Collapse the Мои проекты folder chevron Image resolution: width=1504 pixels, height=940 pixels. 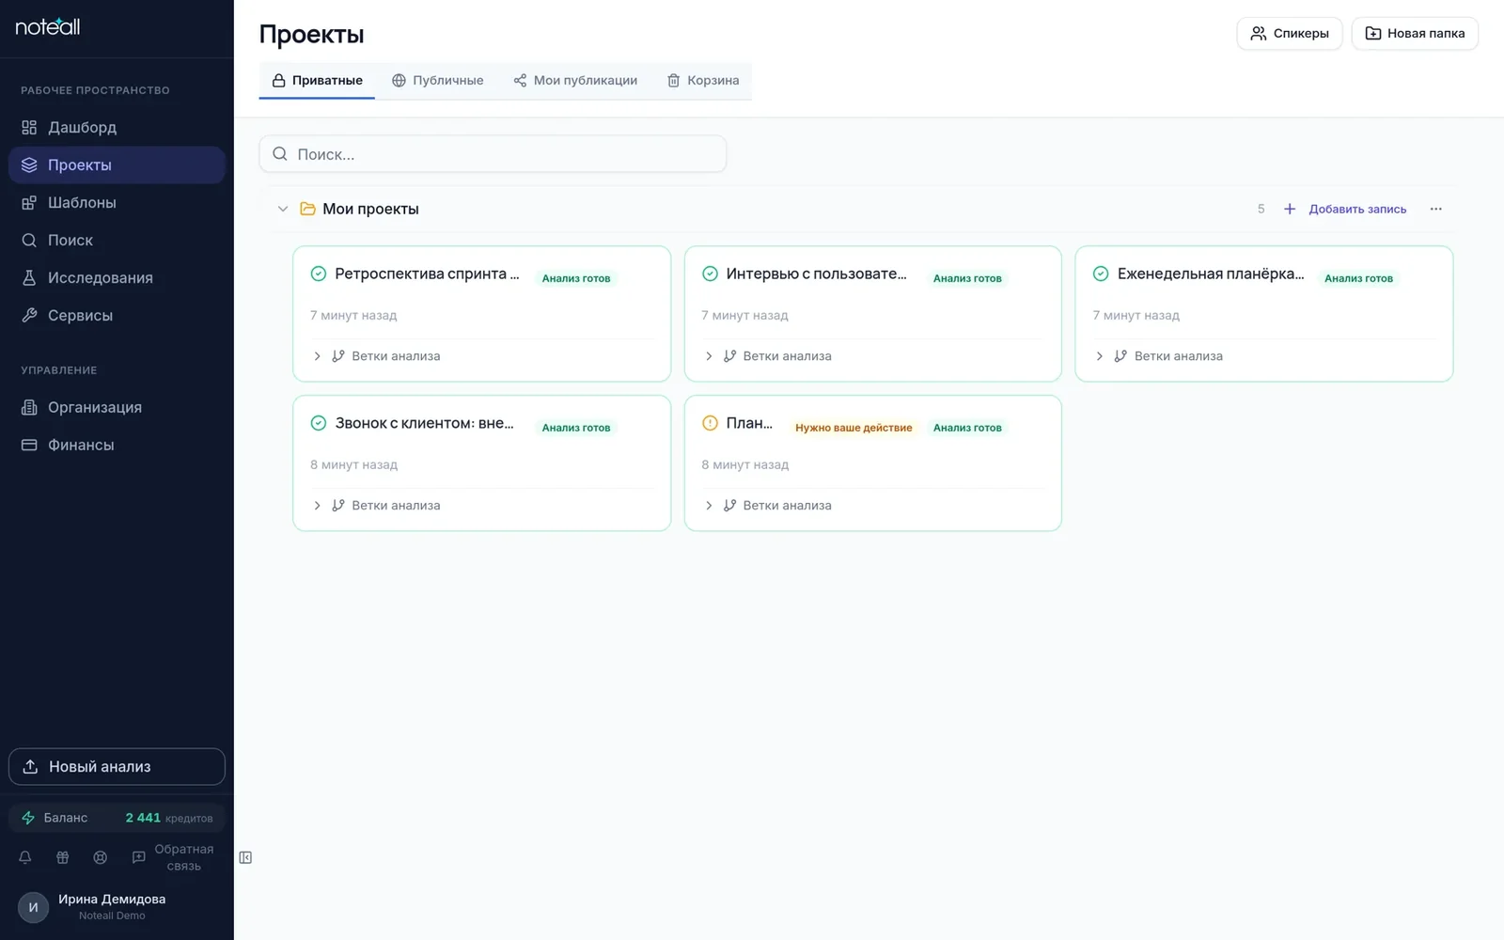click(282, 209)
